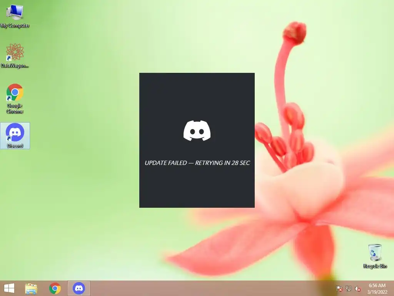
Task: Open the Windows Start button
Action: click(x=9, y=288)
